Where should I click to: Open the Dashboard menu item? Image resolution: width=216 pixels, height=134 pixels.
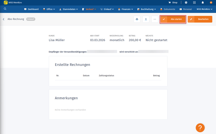point(31,9)
